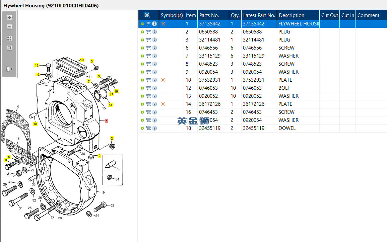Viewport: 387px width, 242px height.
Task: Select the FLYWHEEL HOUSING row description
Action: tap(299, 24)
